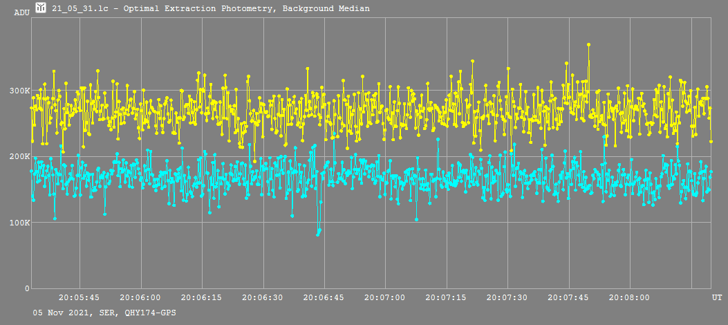Screen dimensions: 728x325
Task: Select the 20:06:30 time label
Action: tap(263, 297)
